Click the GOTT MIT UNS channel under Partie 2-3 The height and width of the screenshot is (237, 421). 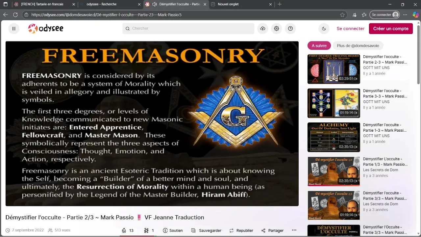[x=376, y=68]
